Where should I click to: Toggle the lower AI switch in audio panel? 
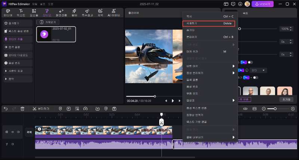point(256,78)
